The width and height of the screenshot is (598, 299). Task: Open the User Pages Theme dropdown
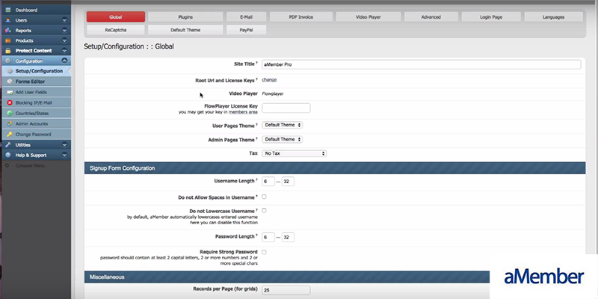[x=282, y=125]
